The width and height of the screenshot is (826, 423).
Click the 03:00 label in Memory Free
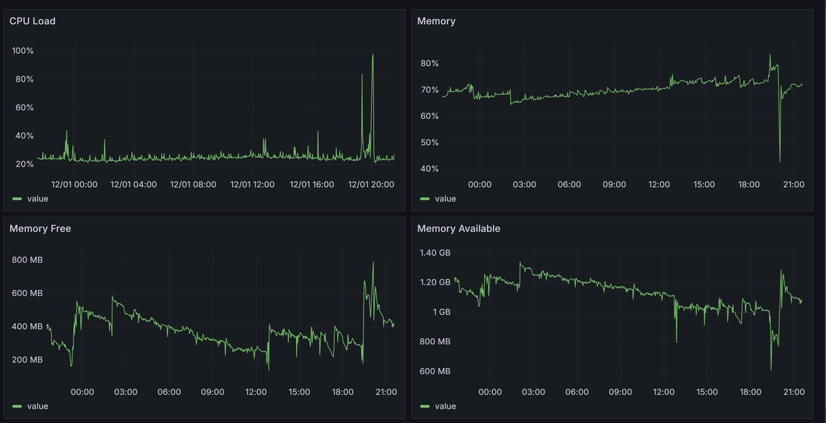click(126, 391)
